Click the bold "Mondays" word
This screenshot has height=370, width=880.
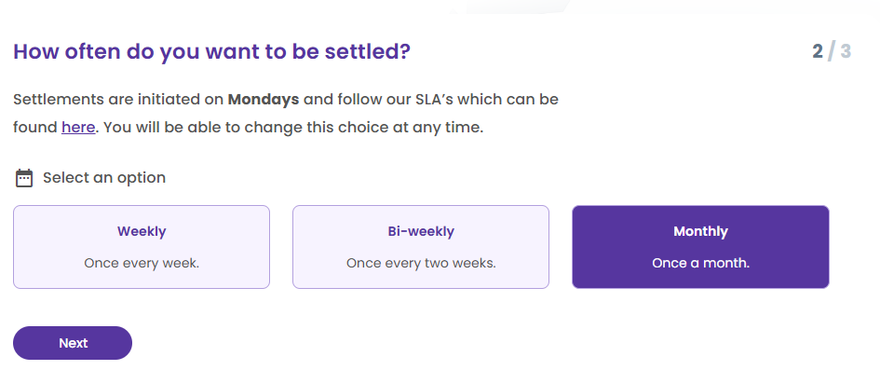[x=264, y=100]
